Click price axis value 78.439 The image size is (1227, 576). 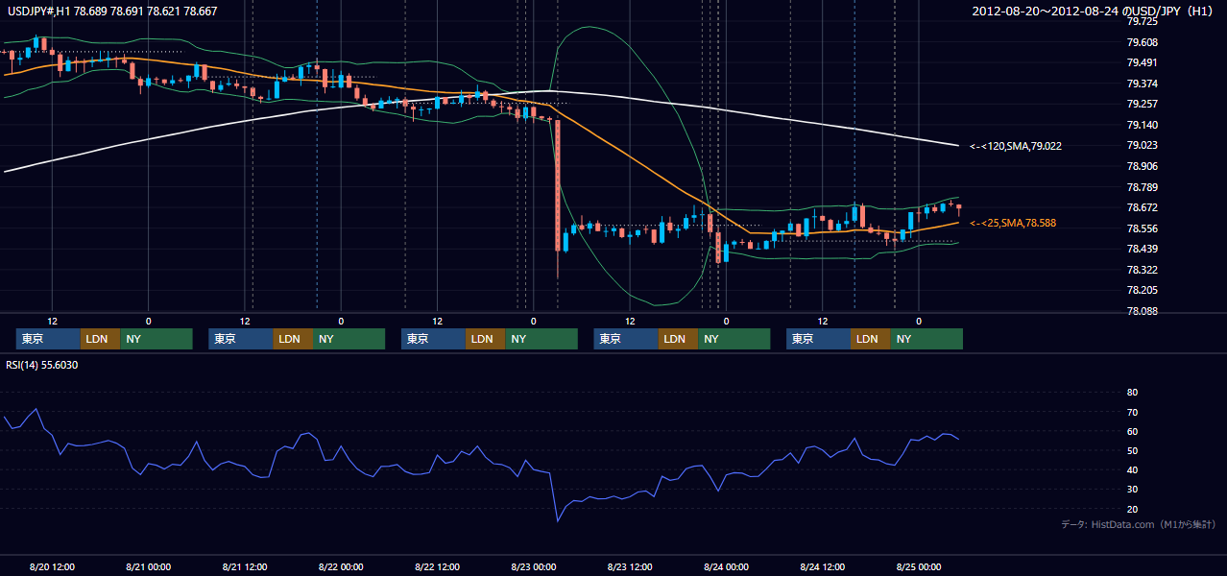pos(1142,249)
